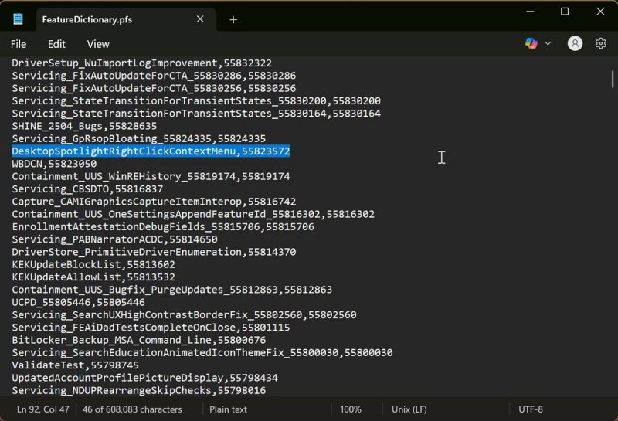This screenshot has width=618, height=421.
Task: Click the SHINE_2504_Bugs line
Action: pyautogui.click(x=84, y=126)
